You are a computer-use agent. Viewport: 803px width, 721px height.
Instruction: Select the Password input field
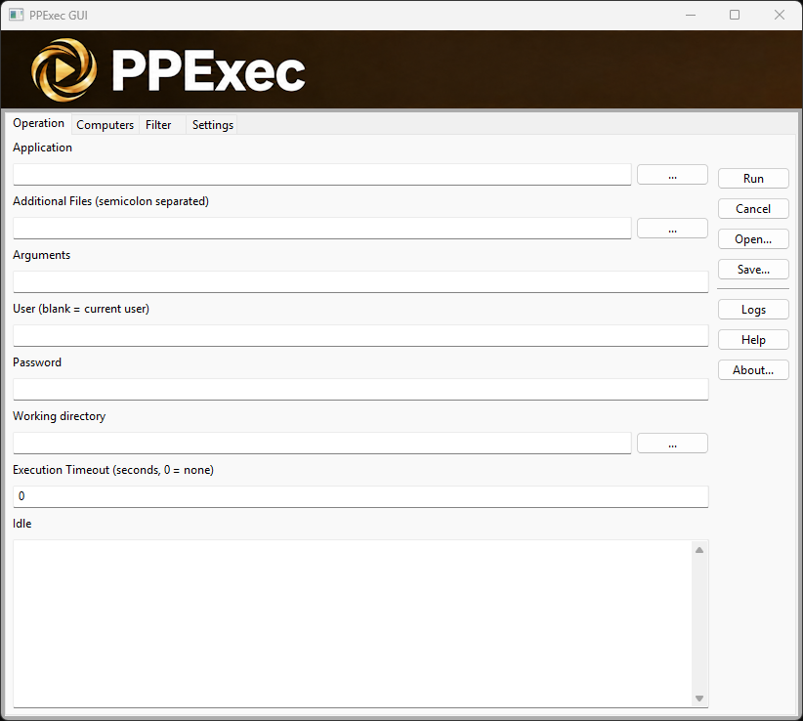point(360,390)
